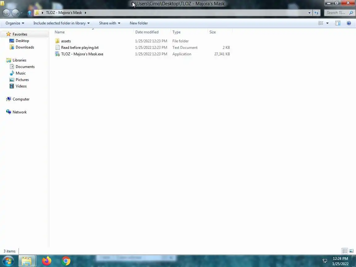Viewport: 356px width, 267px height.
Task: Click the Computer icon in sidebar
Action: click(x=9, y=99)
